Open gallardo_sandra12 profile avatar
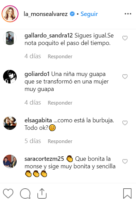 [x=10, y=38]
